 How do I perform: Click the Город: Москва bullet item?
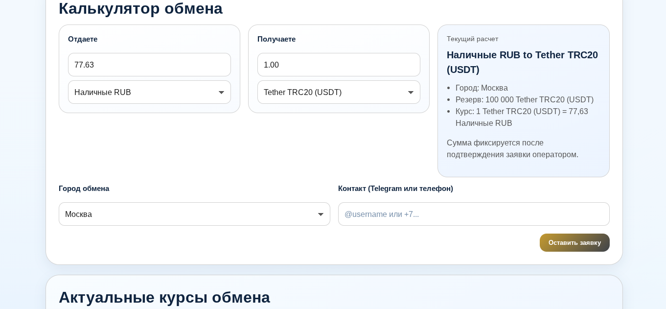482,88
